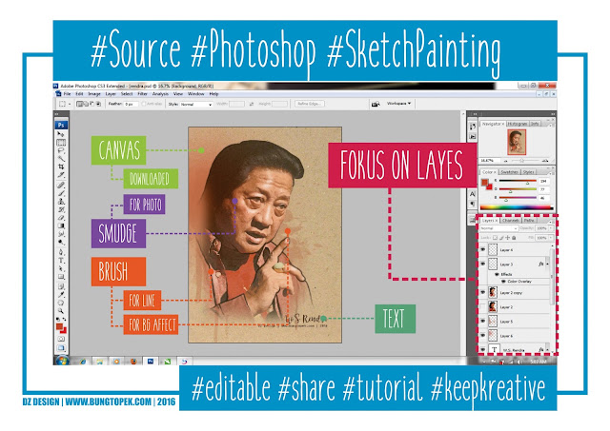Screen dimensions: 610x431
Task: Open the File menu
Action: point(67,94)
